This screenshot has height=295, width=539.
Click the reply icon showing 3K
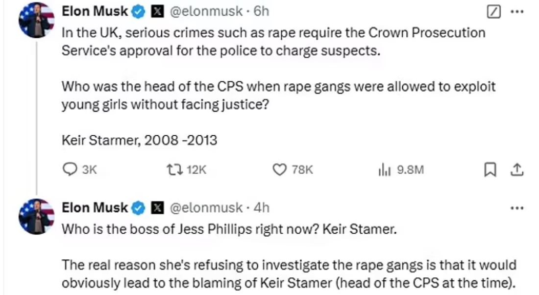(71, 170)
